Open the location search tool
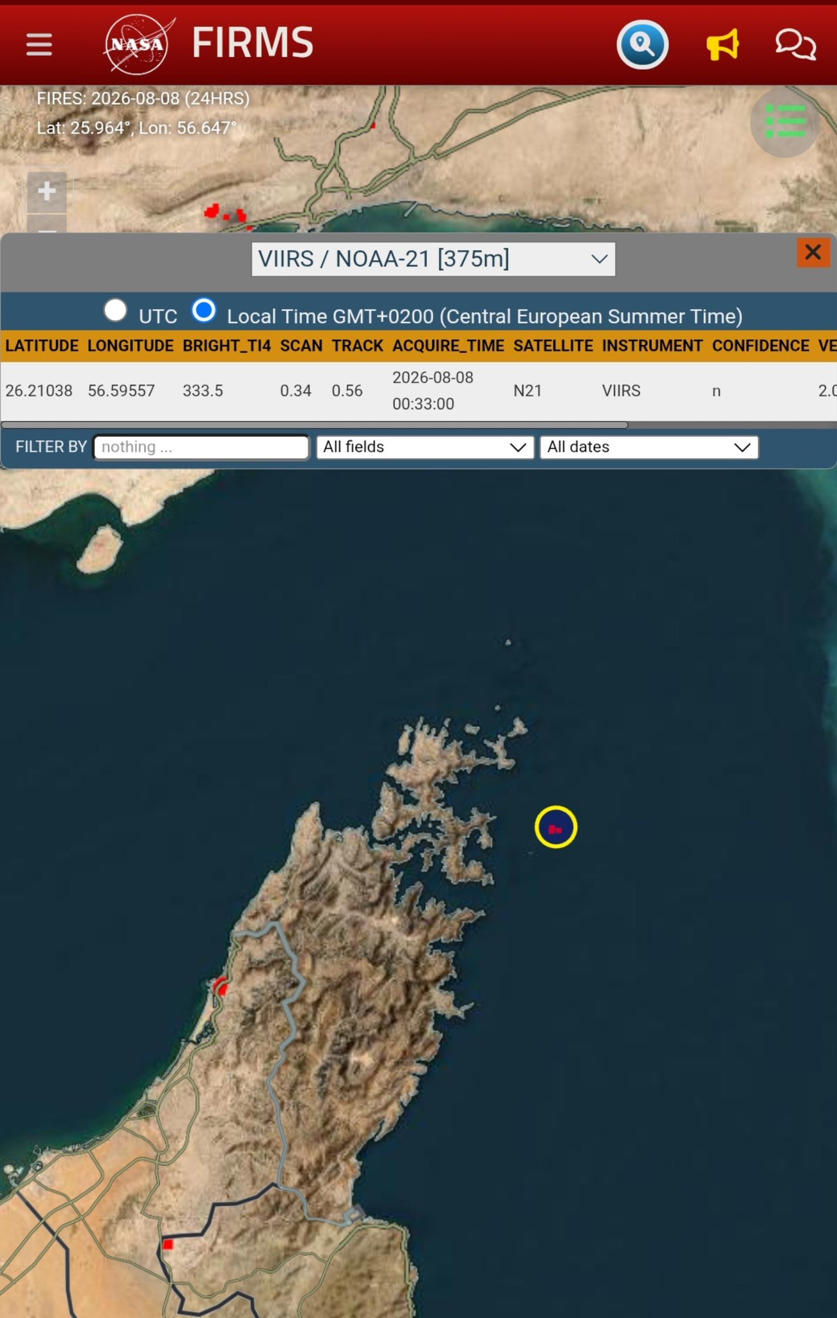 tap(642, 44)
